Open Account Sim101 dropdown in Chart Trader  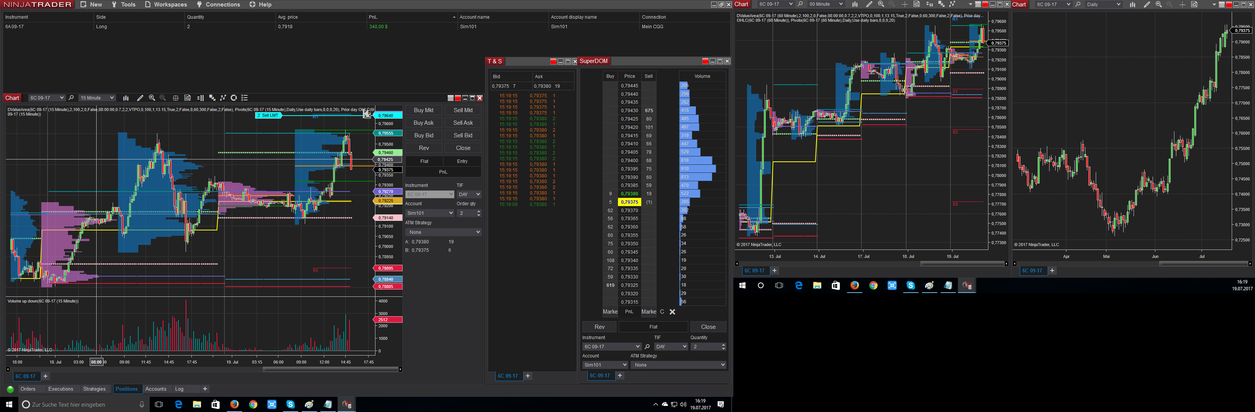(430, 213)
